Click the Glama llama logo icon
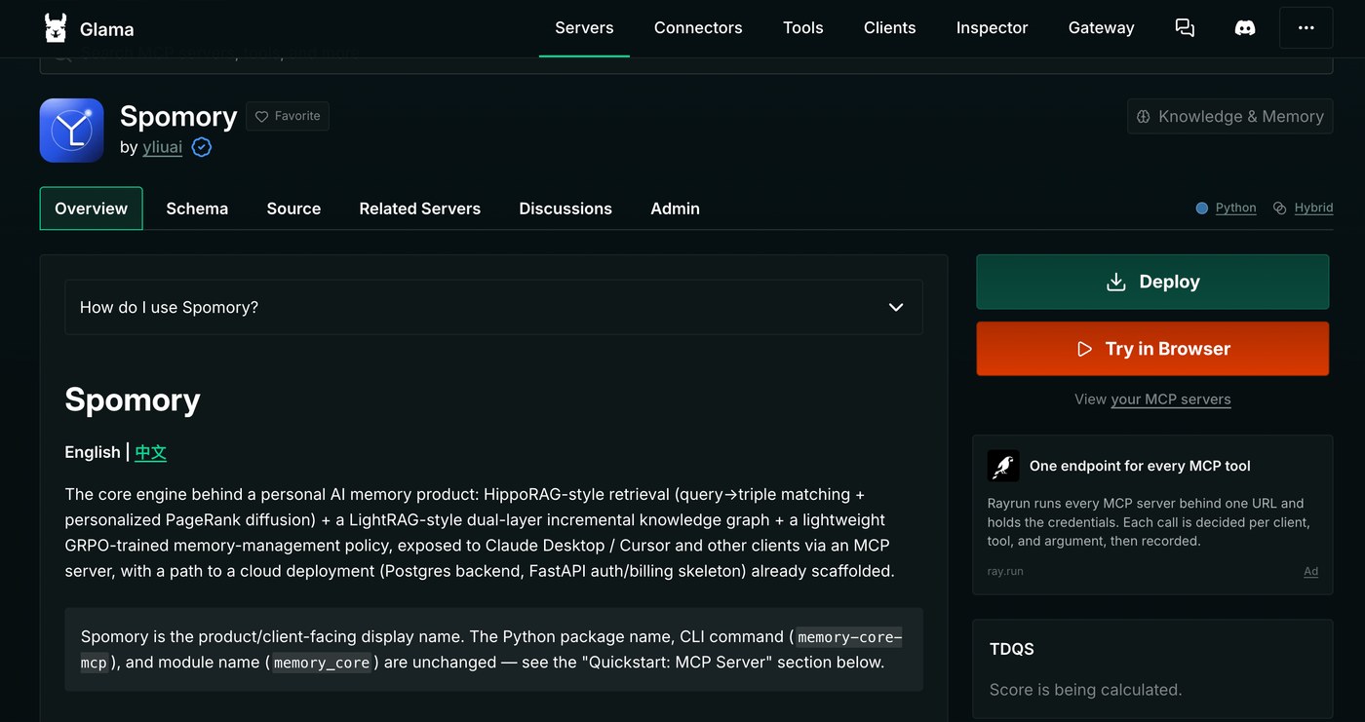The image size is (1365, 722). tap(56, 28)
